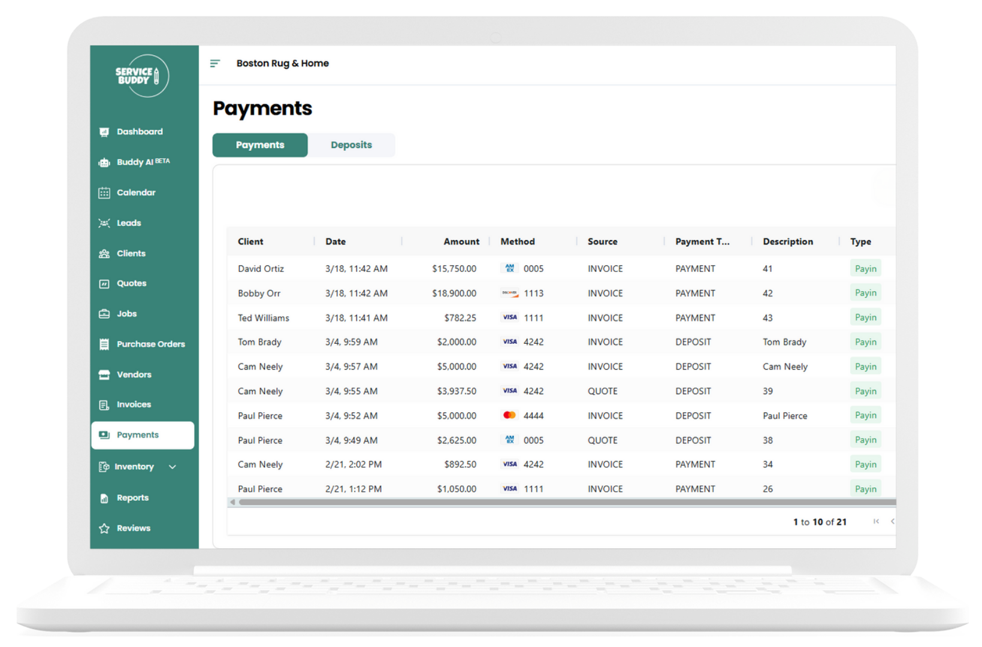Sort by the Type column header
Image resolution: width=982 pixels, height=647 pixels.
coord(860,241)
